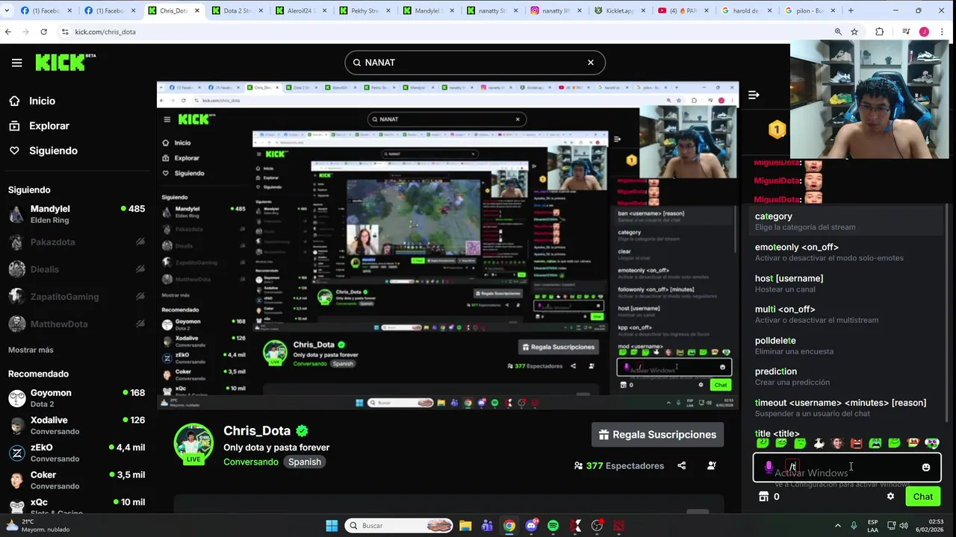Share the stream with the share icon
Image resolution: width=956 pixels, height=537 pixels.
681,465
